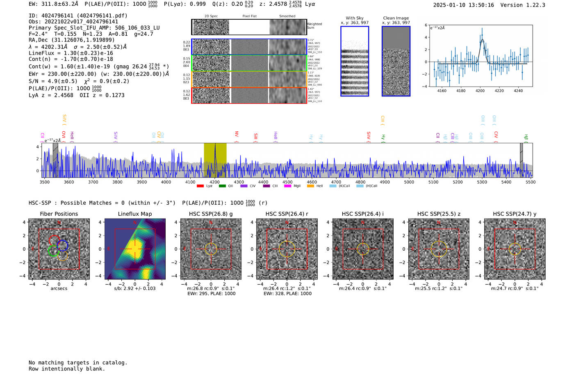
Task: Click the LineFlux value line
Action: pyautogui.click(x=71, y=53)
